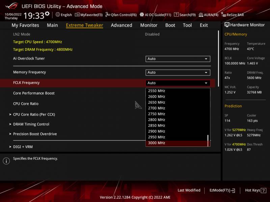Click the Hot Keys label

252,190
